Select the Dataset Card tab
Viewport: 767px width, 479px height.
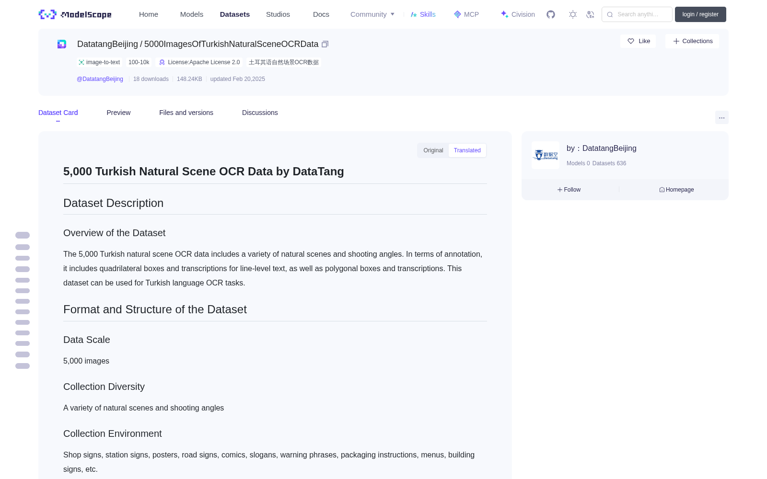point(58,113)
